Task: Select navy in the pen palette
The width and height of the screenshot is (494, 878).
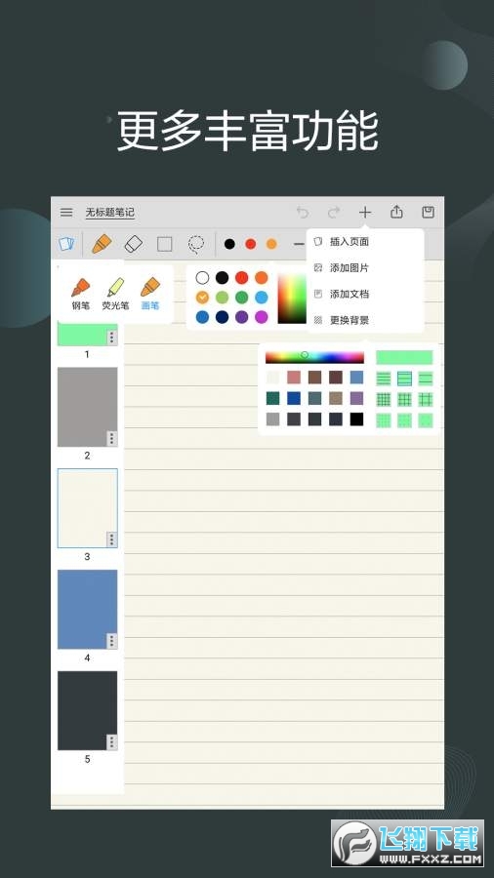Action: (x=223, y=317)
